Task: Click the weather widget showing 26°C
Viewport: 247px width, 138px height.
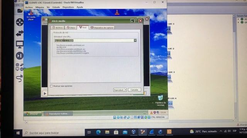Action: click(x=203, y=131)
